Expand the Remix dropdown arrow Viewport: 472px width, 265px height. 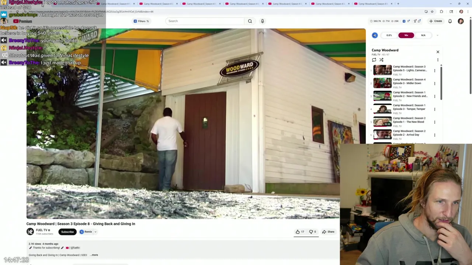click(x=95, y=232)
